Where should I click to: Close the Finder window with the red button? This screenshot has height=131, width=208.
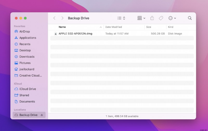(16, 18)
